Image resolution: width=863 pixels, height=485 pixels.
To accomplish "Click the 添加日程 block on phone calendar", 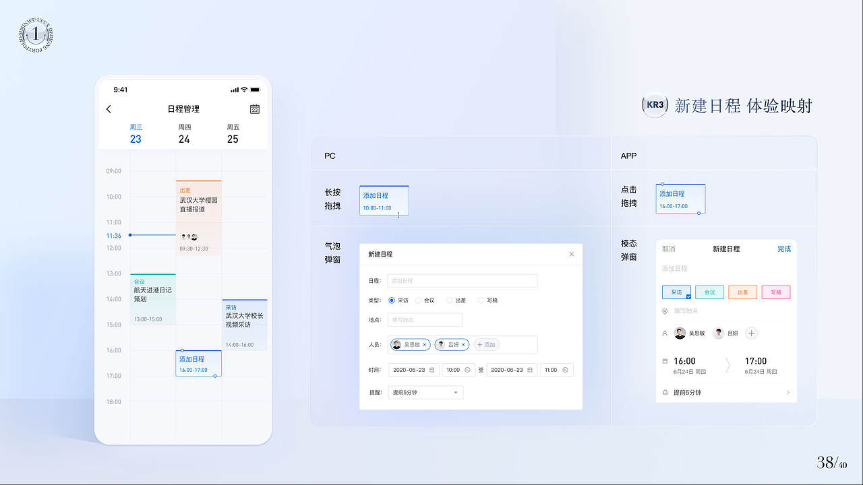I will click(x=199, y=364).
